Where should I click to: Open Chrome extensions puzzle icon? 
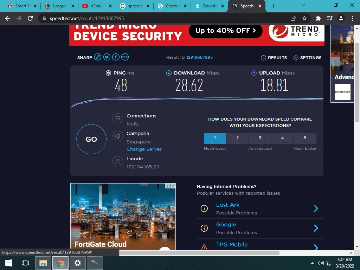point(319,18)
